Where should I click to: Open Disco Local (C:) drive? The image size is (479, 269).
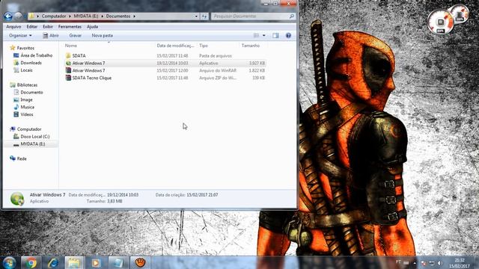click(35, 137)
